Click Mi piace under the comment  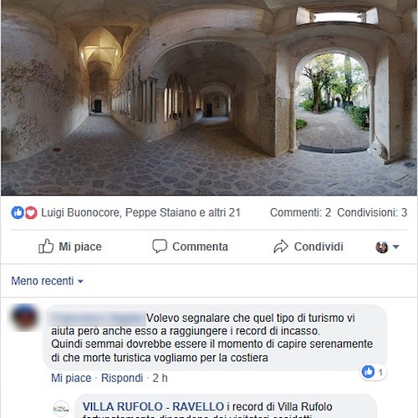tap(71, 378)
